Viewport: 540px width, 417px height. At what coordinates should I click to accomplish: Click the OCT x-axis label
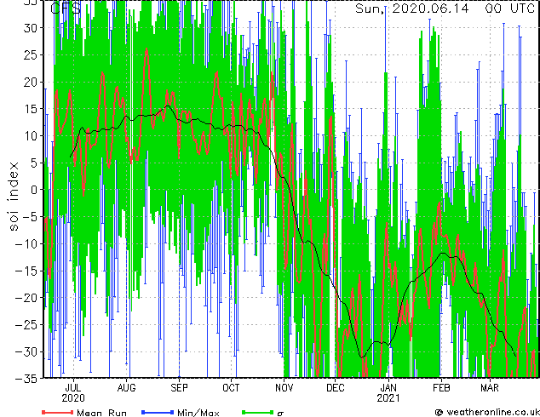pos(231,388)
